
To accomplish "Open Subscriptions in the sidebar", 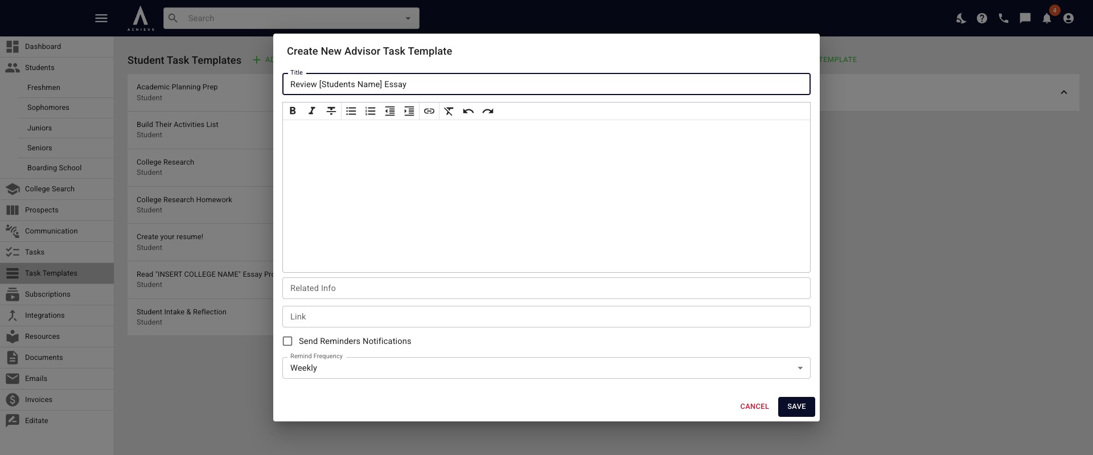I will click(x=57, y=294).
